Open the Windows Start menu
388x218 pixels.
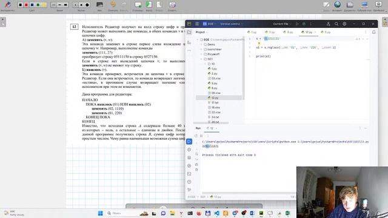point(100,213)
